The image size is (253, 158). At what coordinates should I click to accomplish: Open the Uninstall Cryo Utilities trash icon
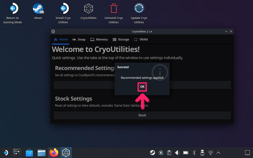coord(114,13)
